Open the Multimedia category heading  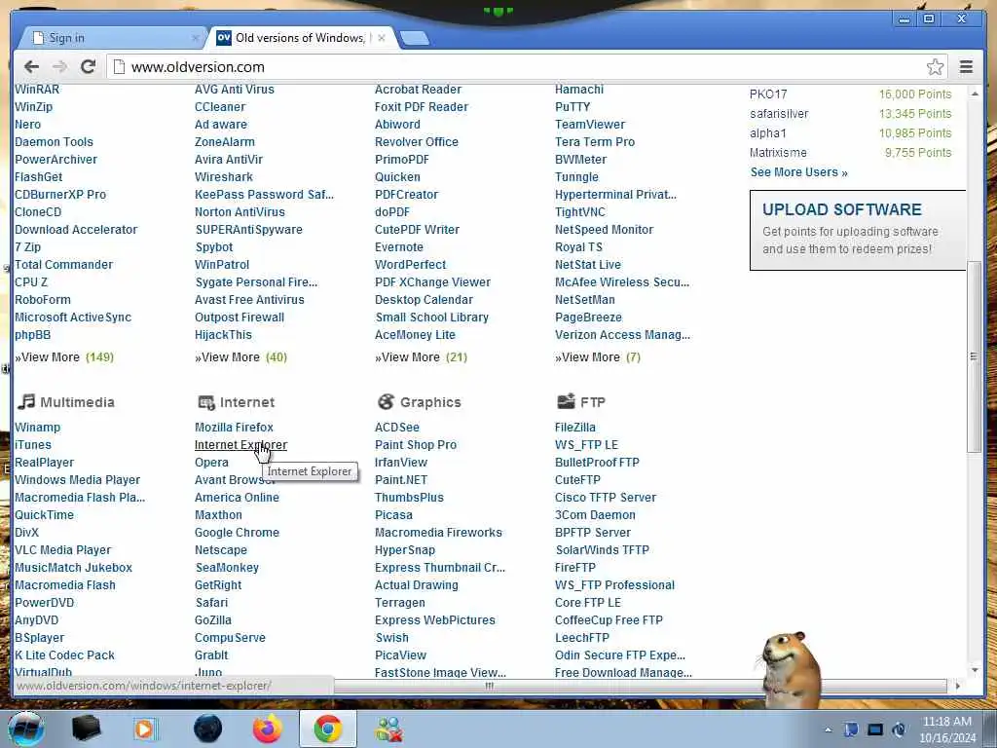(78, 402)
